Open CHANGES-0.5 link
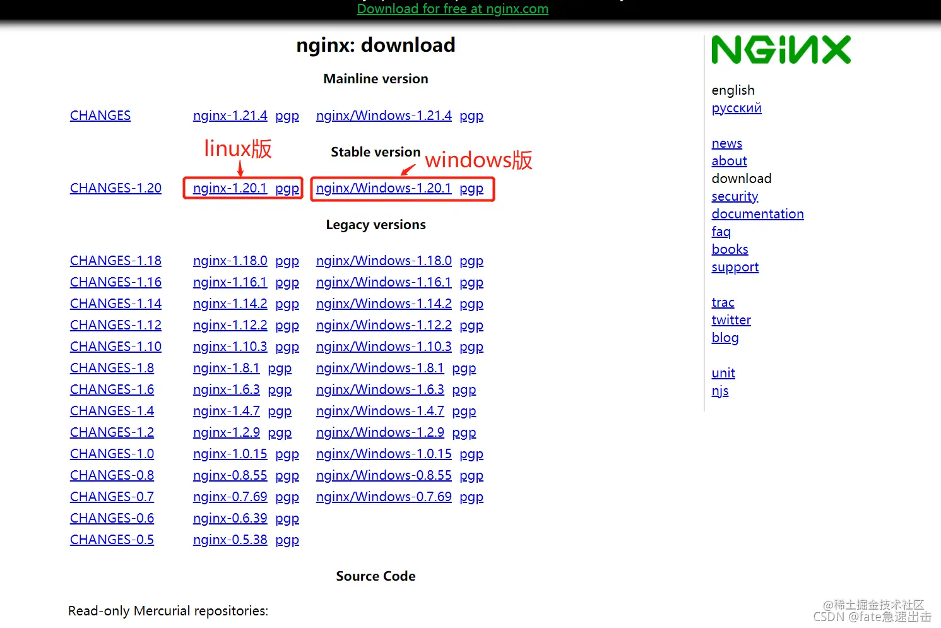 tap(112, 540)
